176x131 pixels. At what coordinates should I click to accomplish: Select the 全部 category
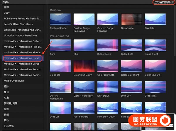coord(6,7)
